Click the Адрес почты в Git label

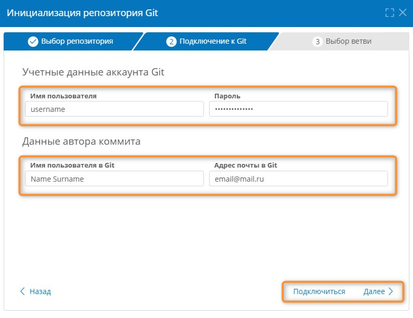coord(246,165)
